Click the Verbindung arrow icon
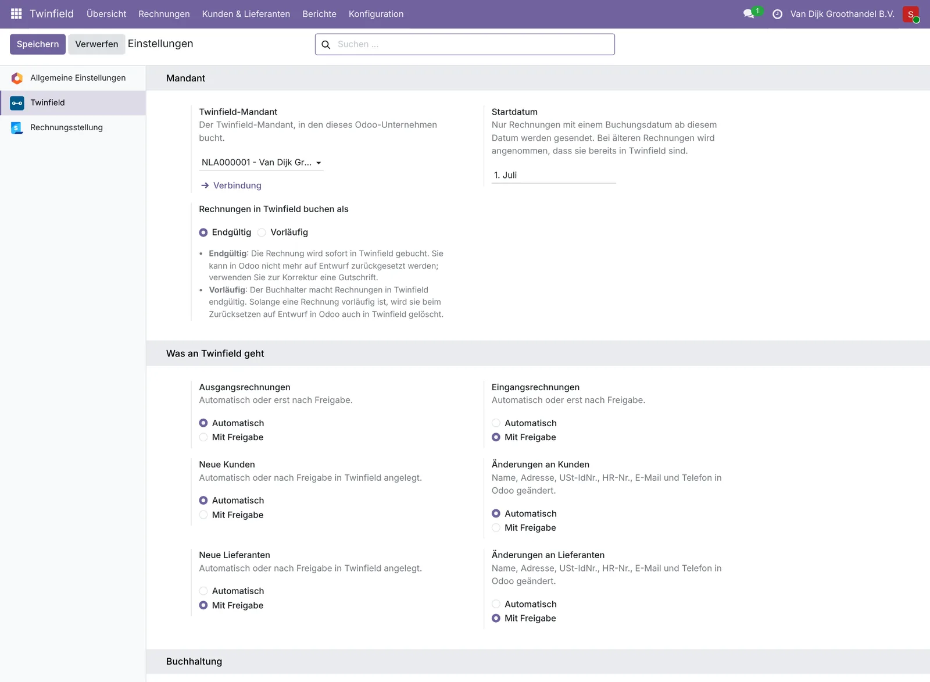The image size is (930, 682). (x=205, y=185)
